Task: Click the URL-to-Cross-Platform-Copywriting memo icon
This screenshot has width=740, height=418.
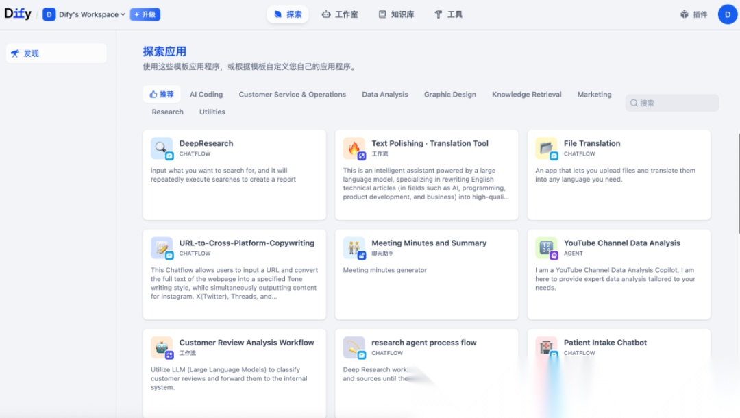Action: click(162, 248)
